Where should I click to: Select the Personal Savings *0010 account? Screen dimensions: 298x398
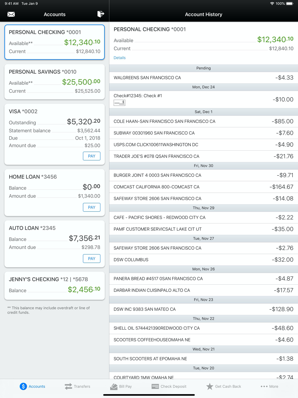click(55, 81)
